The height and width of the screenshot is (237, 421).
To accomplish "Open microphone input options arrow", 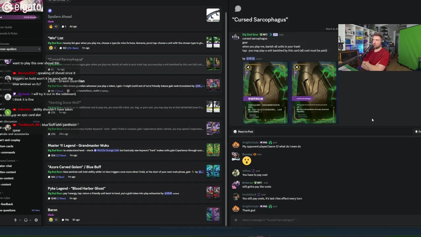I will [20, 220].
